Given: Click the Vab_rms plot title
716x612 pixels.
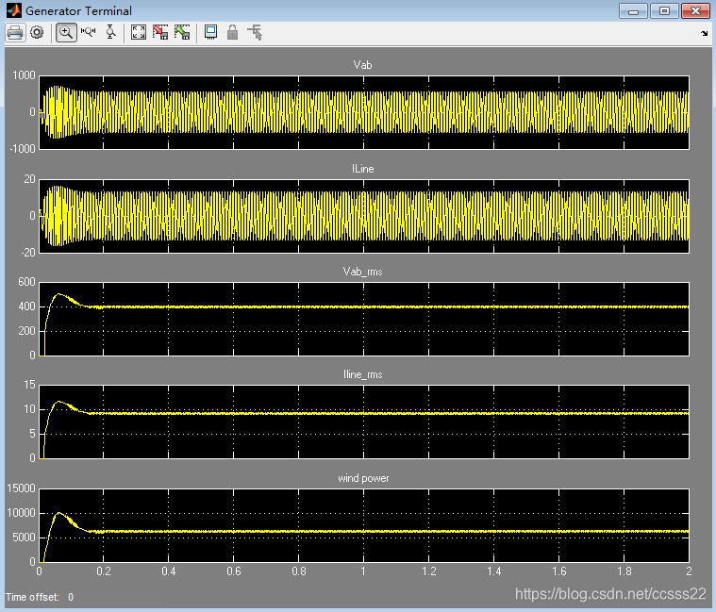Looking at the screenshot, I should [x=362, y=272].
